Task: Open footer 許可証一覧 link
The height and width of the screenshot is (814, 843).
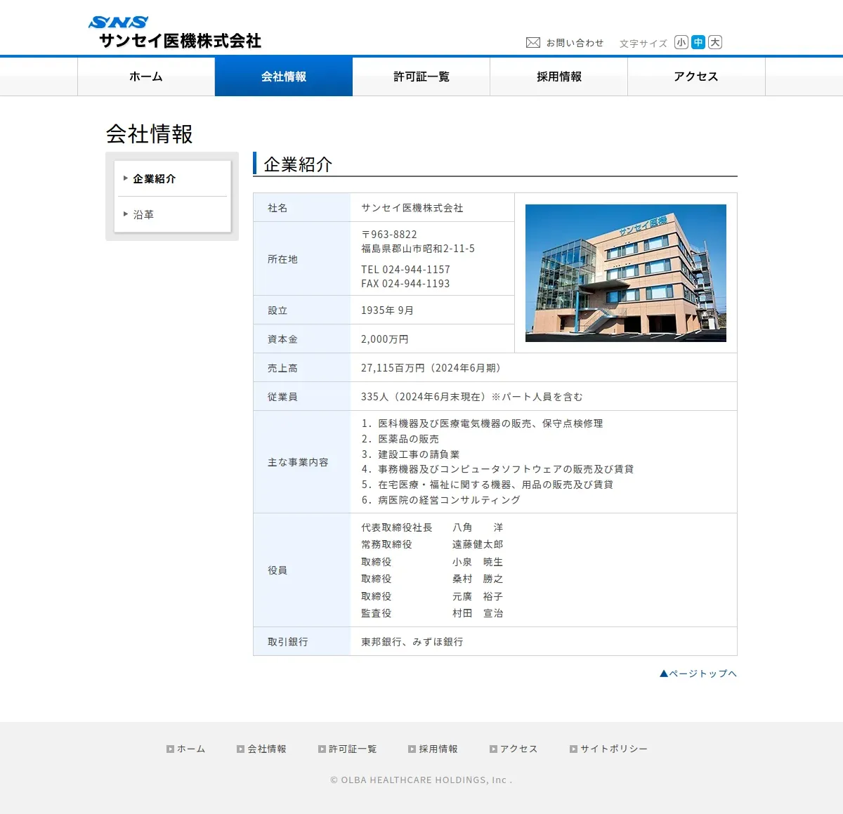Action: 348,749
